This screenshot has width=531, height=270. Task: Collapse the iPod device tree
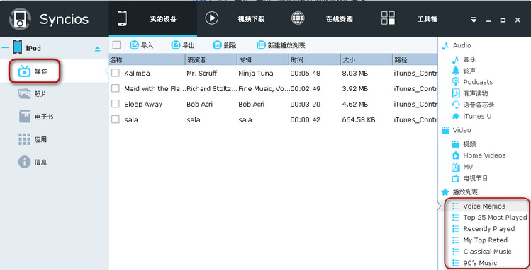[5, 47]
